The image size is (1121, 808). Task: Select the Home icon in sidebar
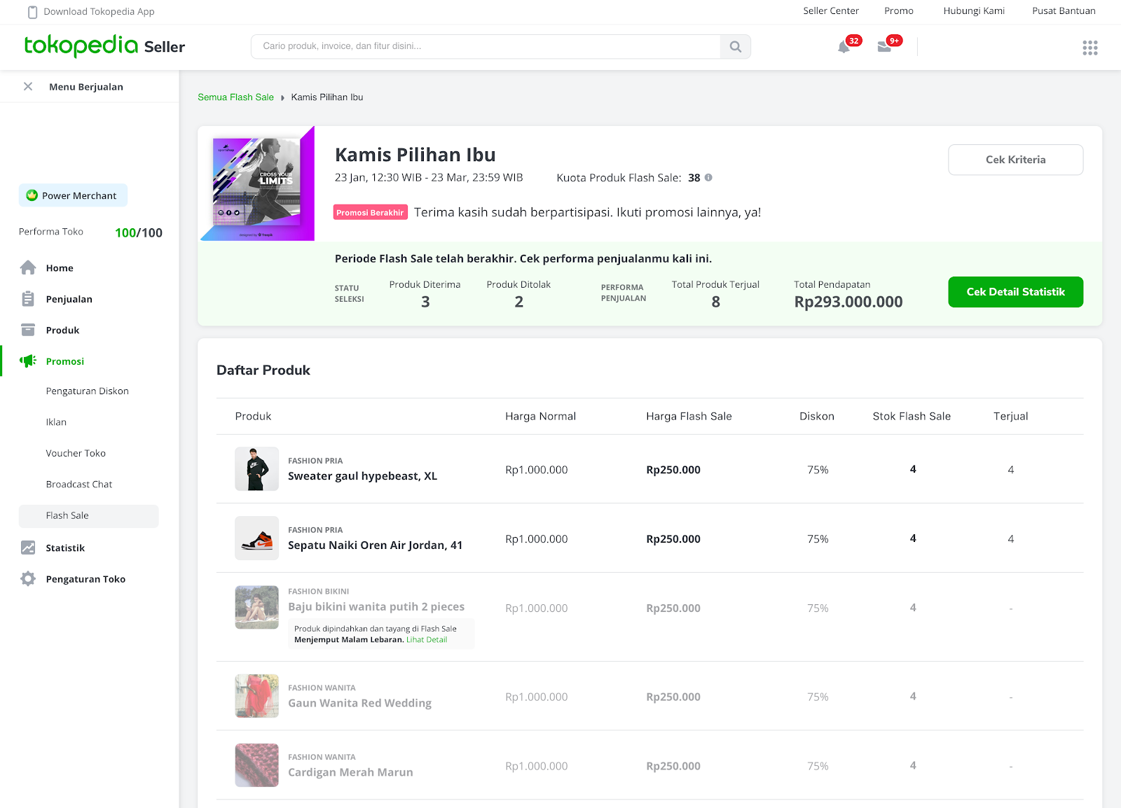[28, 267]
